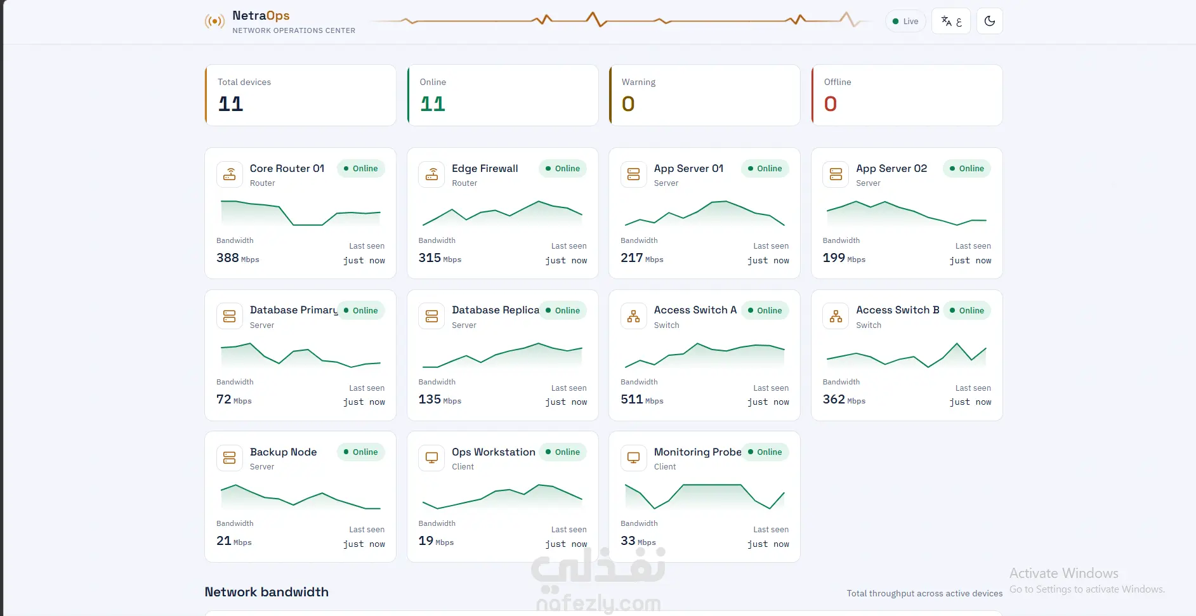
Task: Open the Total devices summary card
Action: pos(300,95)
